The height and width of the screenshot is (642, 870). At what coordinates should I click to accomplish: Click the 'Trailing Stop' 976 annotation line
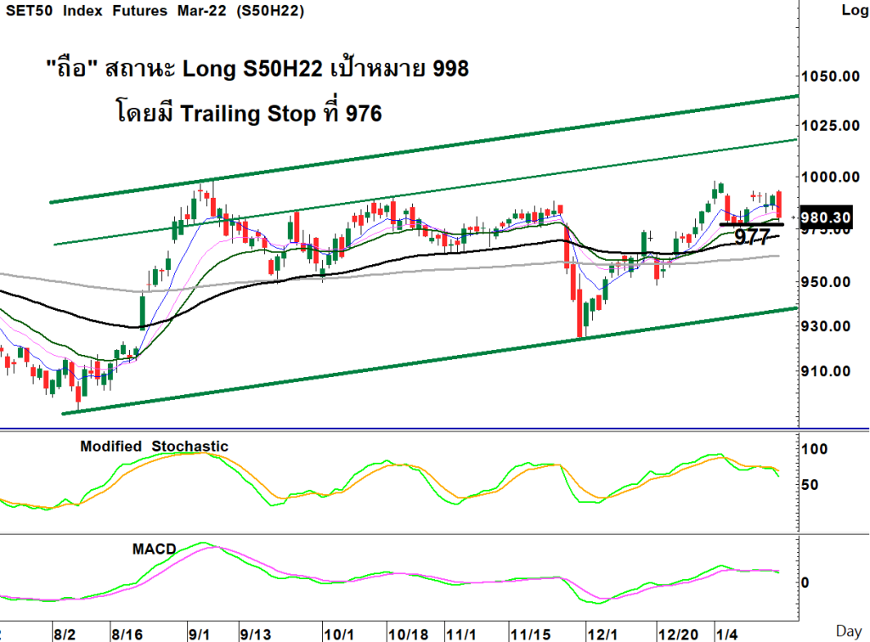(x=249, y=113)
